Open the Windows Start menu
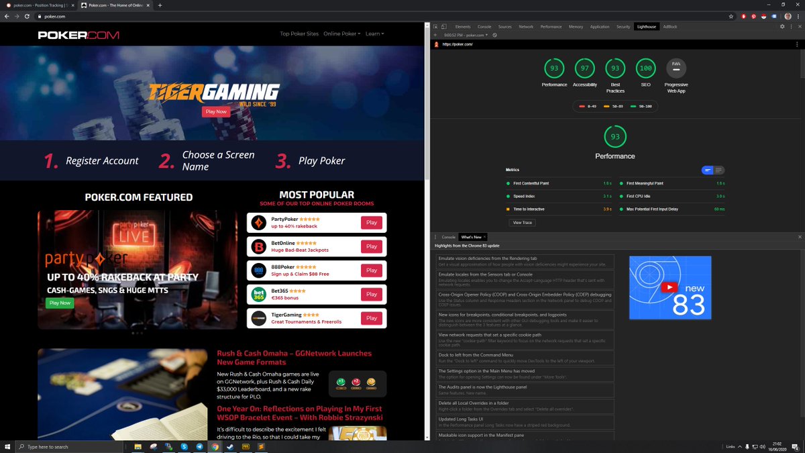This screenshot has height=453, width=805. pyautogui.click(x=7, y=446)
